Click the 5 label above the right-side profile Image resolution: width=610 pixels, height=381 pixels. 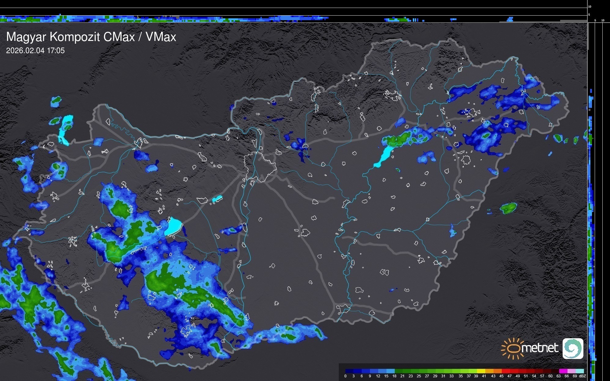click(x=595, y=20)
